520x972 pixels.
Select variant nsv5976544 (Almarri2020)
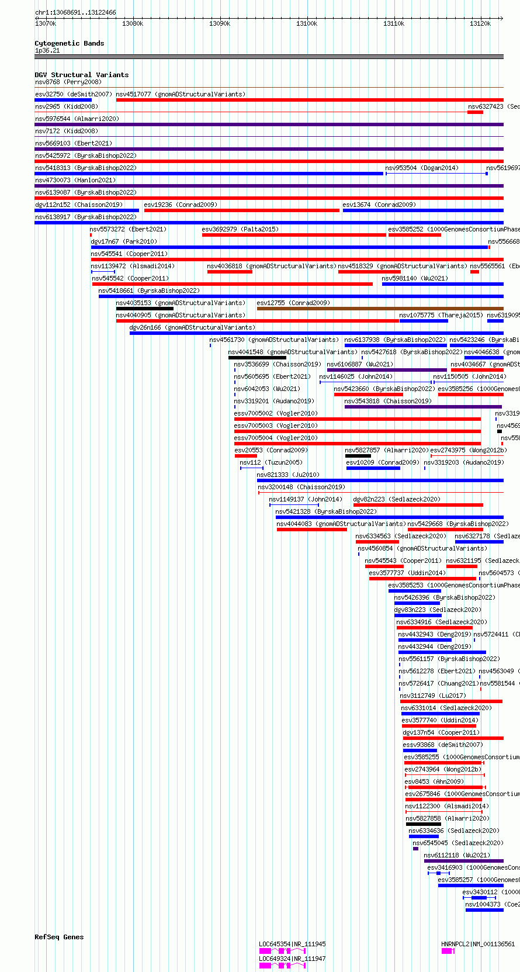77,119
